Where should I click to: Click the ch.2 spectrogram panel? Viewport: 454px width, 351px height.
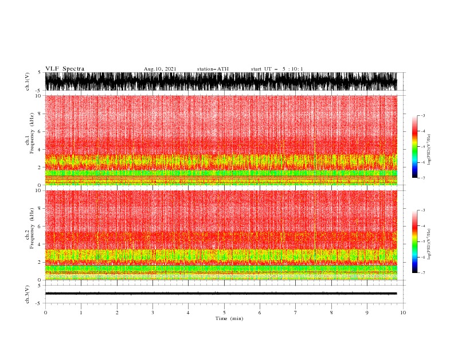[x=221, y=235]
